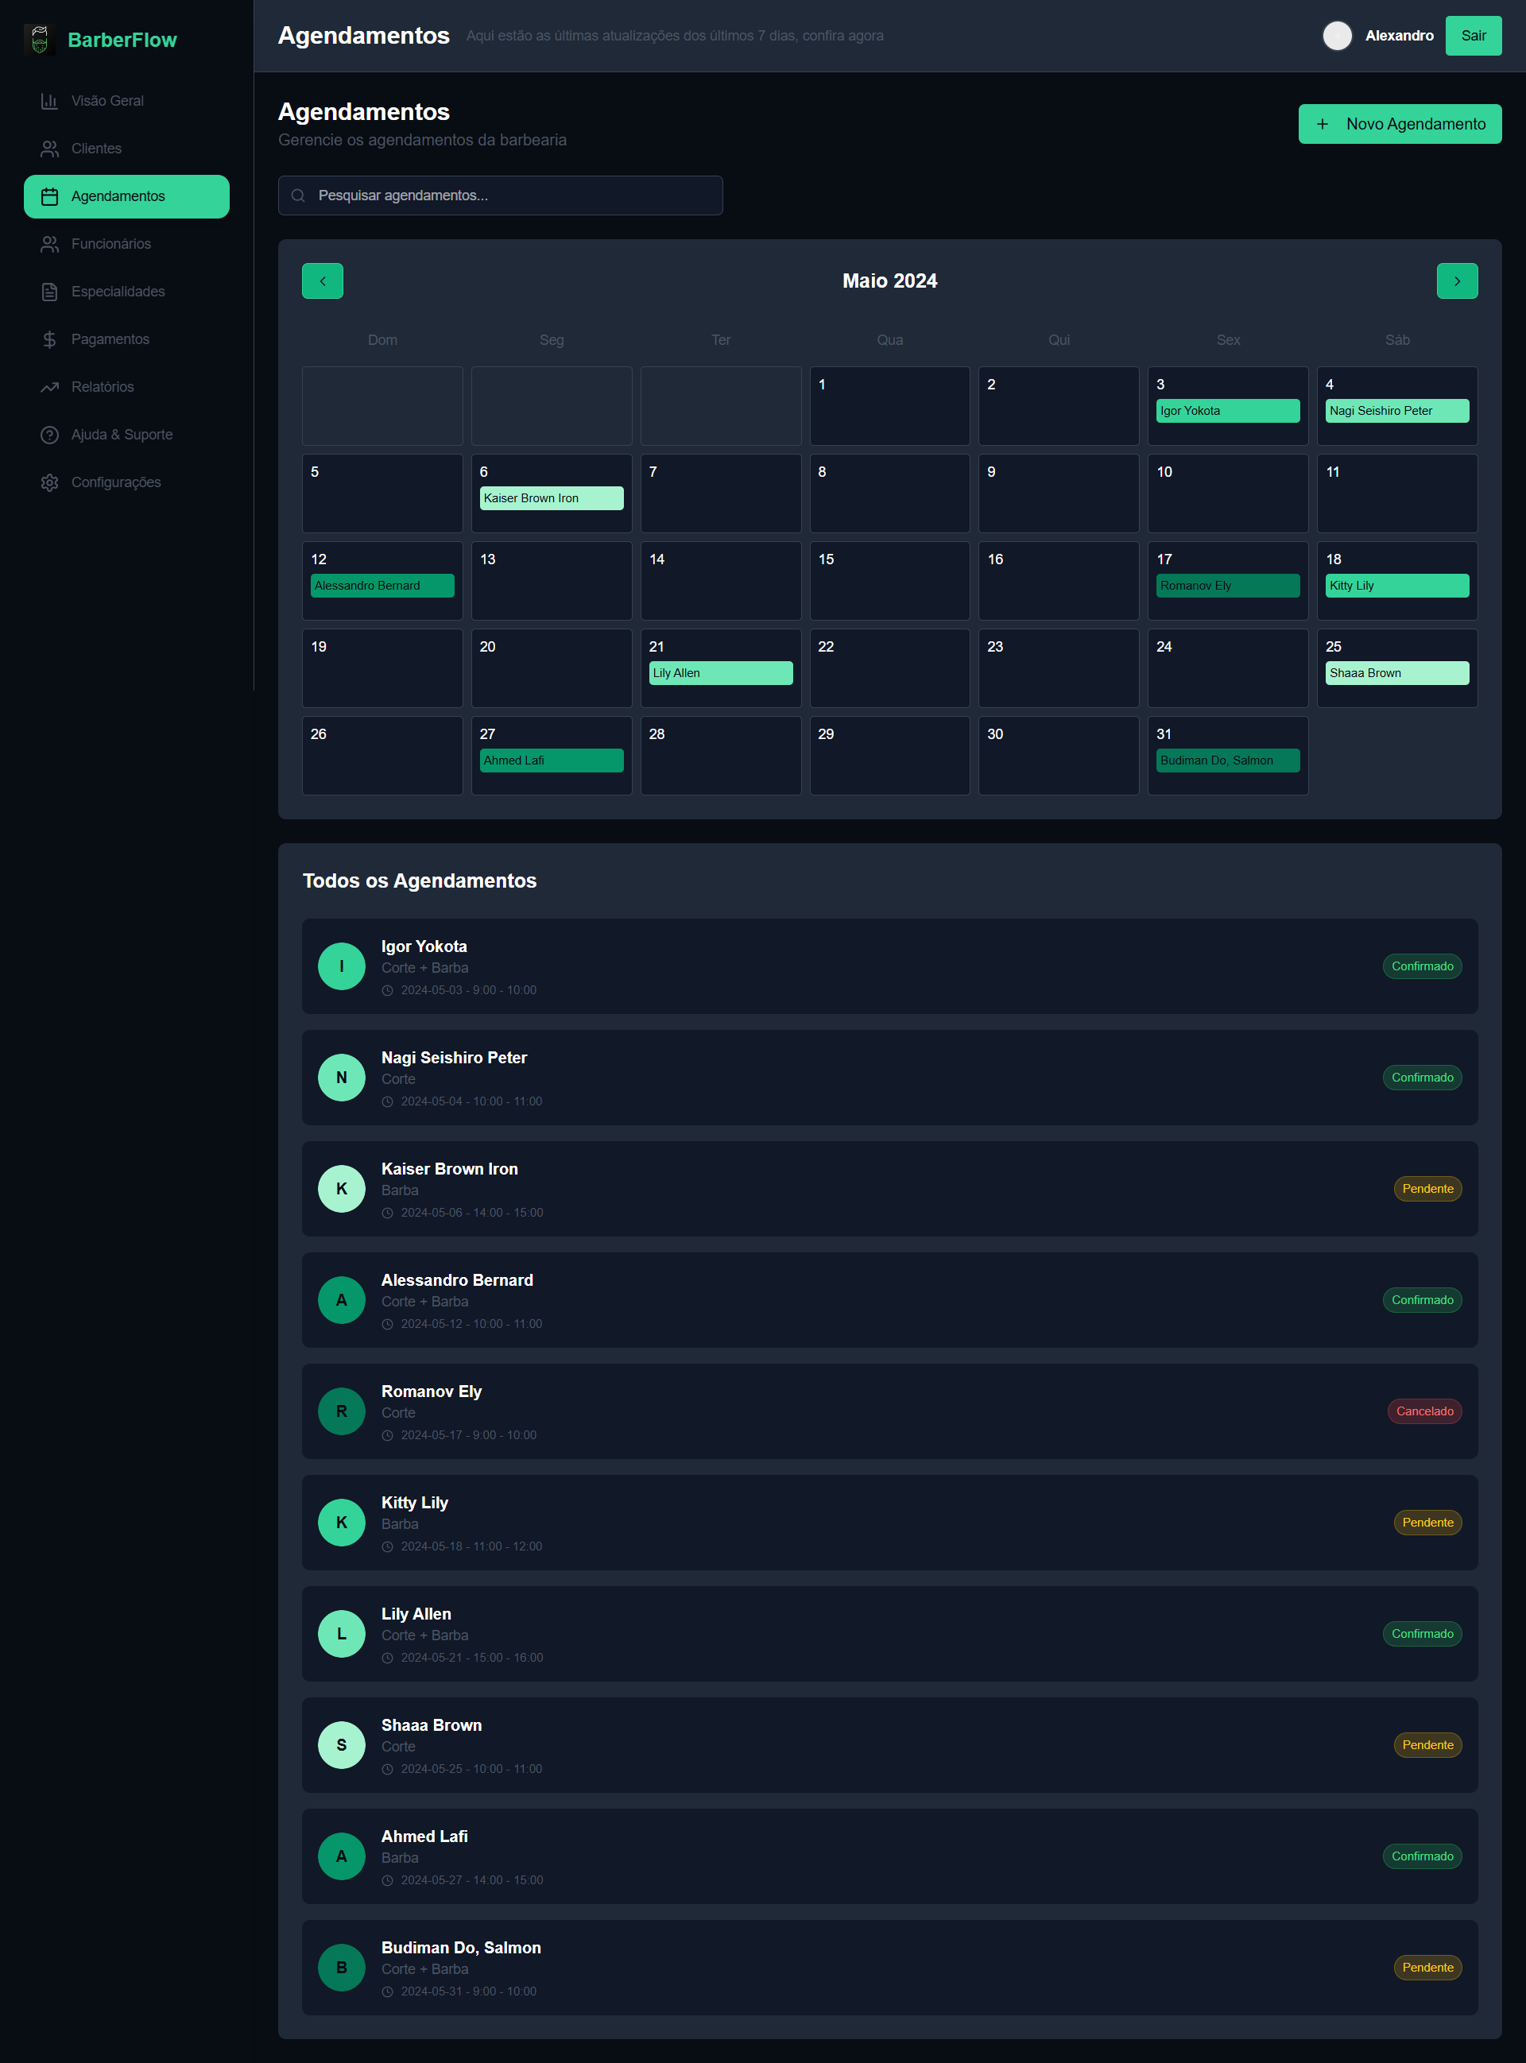Click the Ajuda & Suporte help icon
Viewport: 1526px width, 2063px height.
[x=49, y=435]
